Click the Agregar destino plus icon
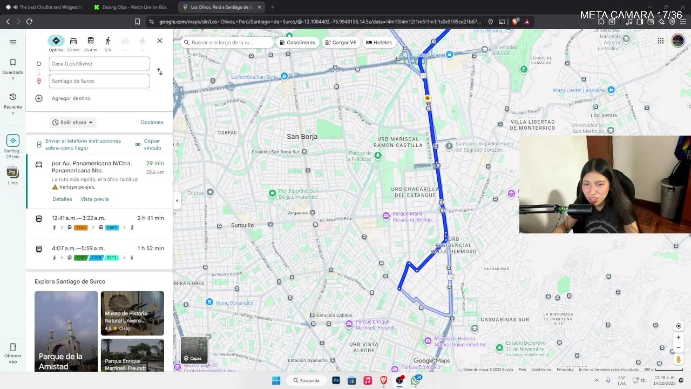The height and width of the screenshot is (389, 691). [x=39, y=98]
